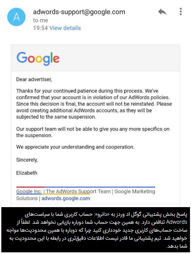
Task: Select sender address adwords-support@google.com
Action: tap(79, 12)
